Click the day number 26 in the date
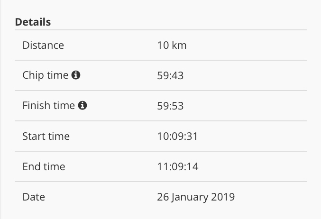Image resolution: width=321 pixels, height=219 pixels. 163,197
